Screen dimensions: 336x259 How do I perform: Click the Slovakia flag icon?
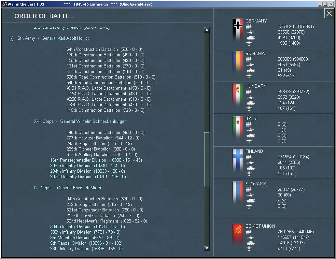click(238, 193)
